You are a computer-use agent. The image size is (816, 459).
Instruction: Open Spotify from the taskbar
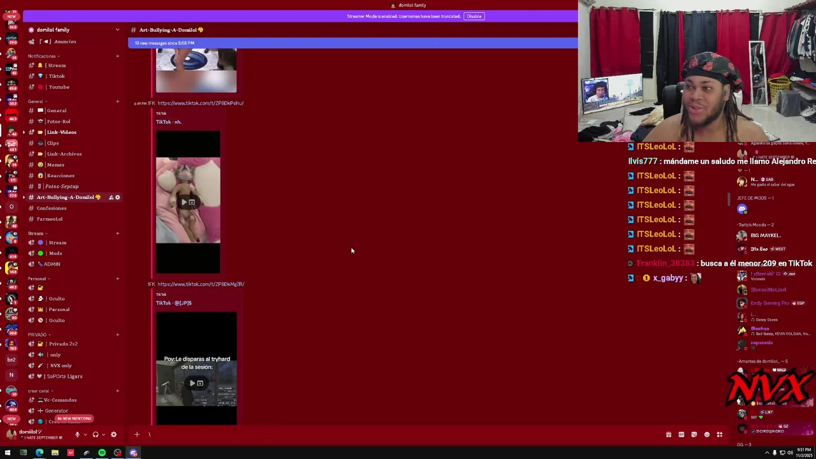pos(102,453)
